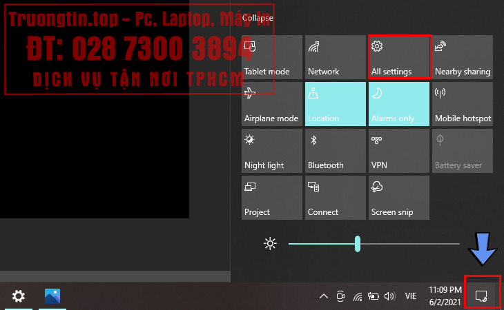The height and width of the screenshot is (310, 504).
Task: Turn on Night light tile
Action: [x=272, y=151]
